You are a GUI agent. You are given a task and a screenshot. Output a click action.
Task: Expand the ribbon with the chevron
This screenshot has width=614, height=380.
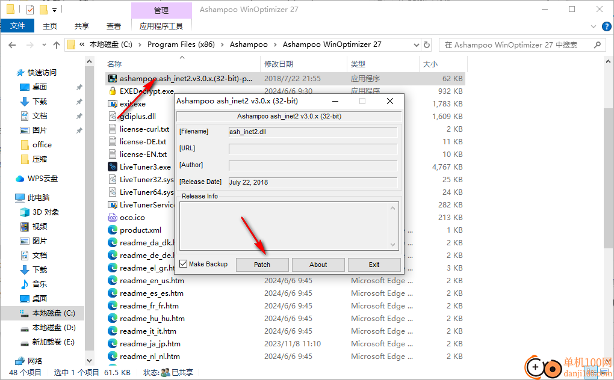click(594, 26)
